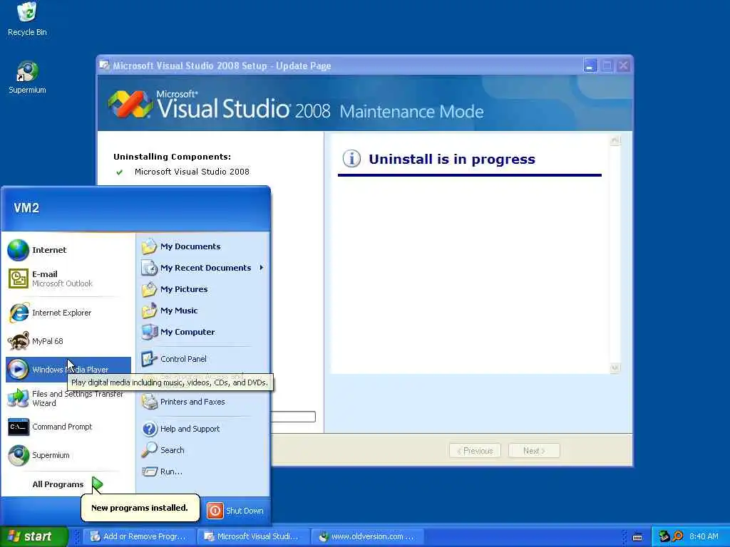The height and width of the screenshot is (547, 730).
Task: Click the VM2 user name header
Action: (26, 208)
